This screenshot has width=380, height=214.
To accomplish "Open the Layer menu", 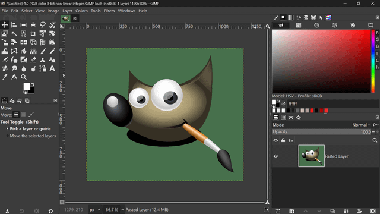I will (67, 11).
